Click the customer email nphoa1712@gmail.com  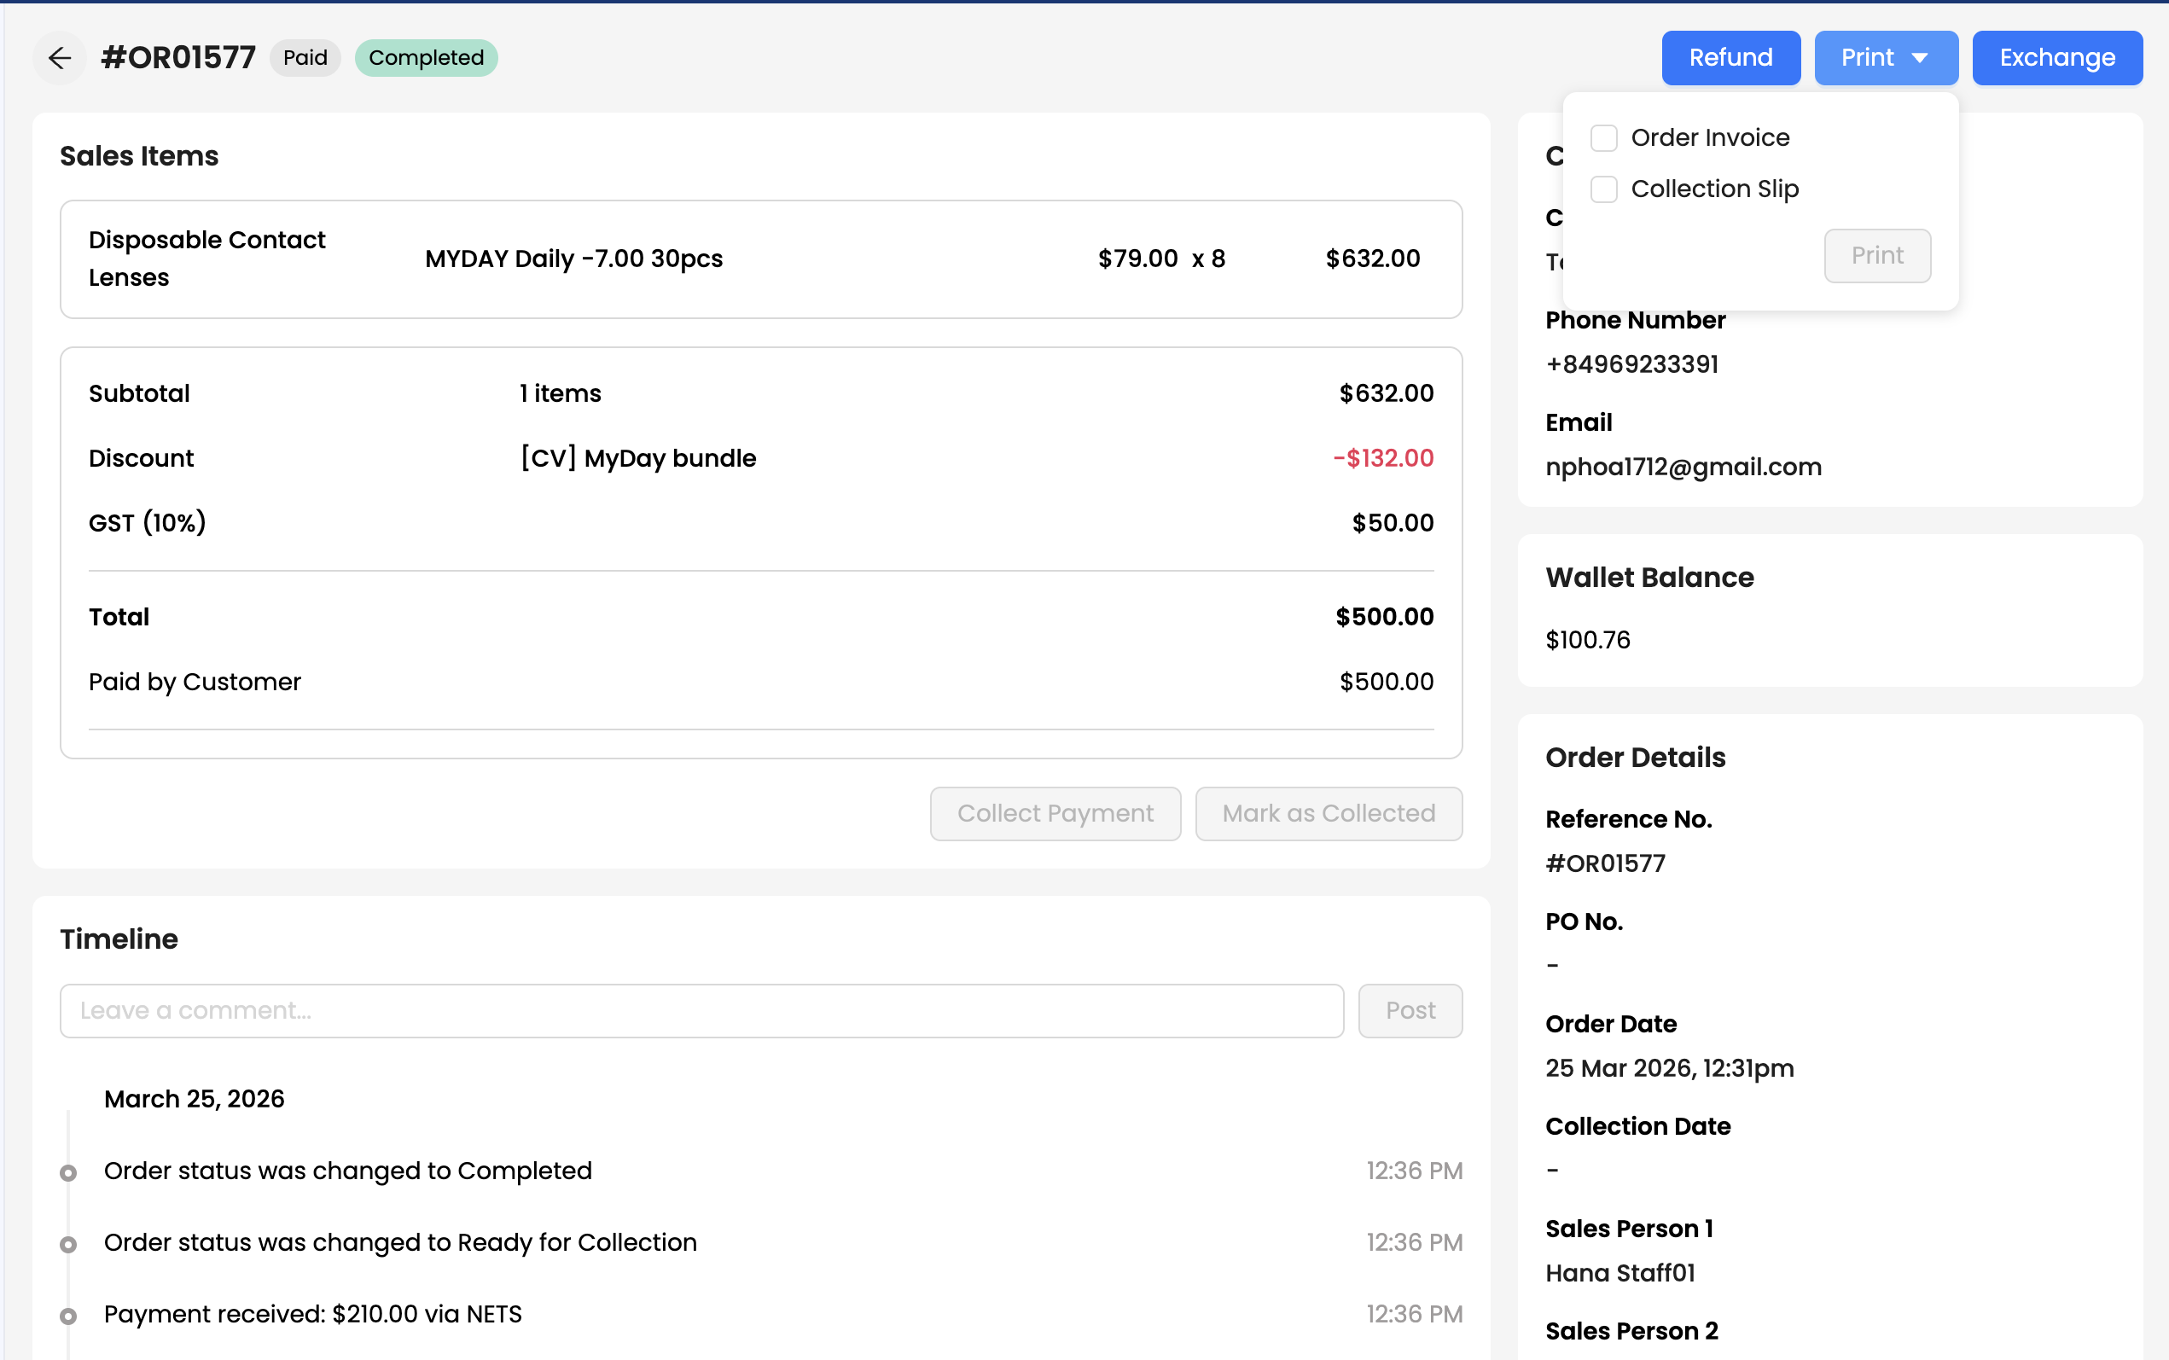[x=1683, y=467]
